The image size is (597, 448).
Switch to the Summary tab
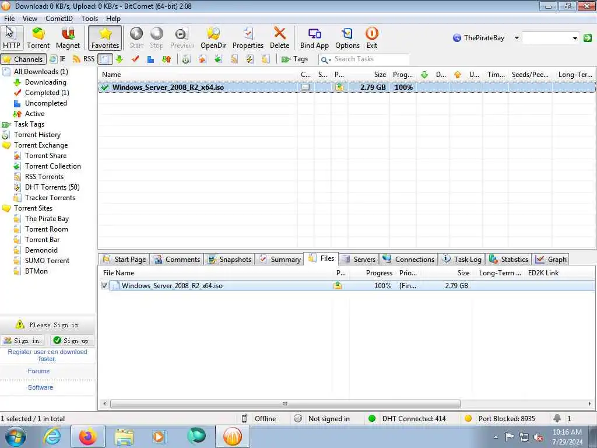[279, 260]
